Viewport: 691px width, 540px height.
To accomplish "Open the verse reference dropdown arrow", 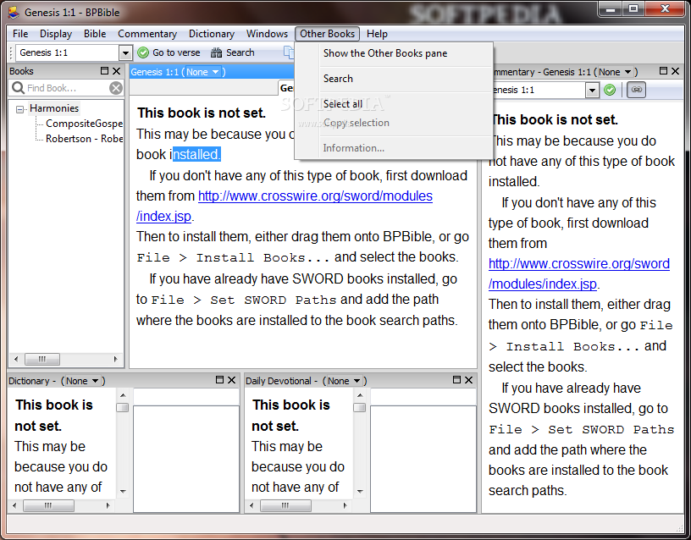I will tap(125, 52).
